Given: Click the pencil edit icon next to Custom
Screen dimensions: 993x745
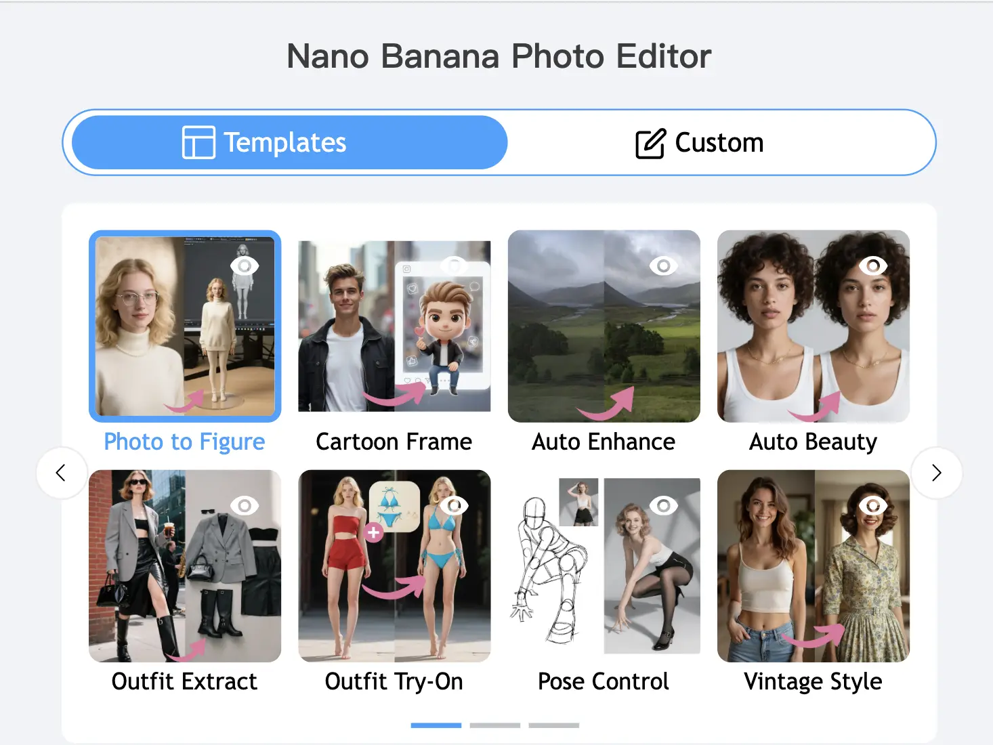Looking at the screenshot, I should pyautogui.click(x=648, y=142).
